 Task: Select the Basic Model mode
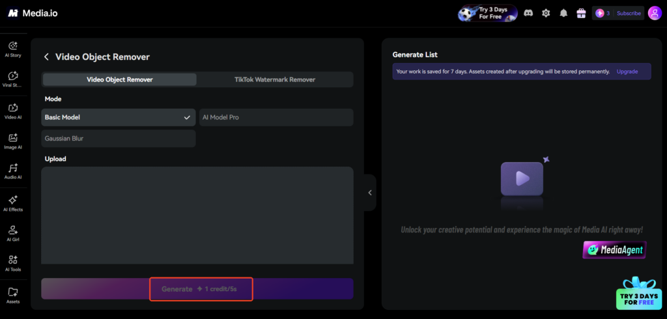tap(119, 117)
